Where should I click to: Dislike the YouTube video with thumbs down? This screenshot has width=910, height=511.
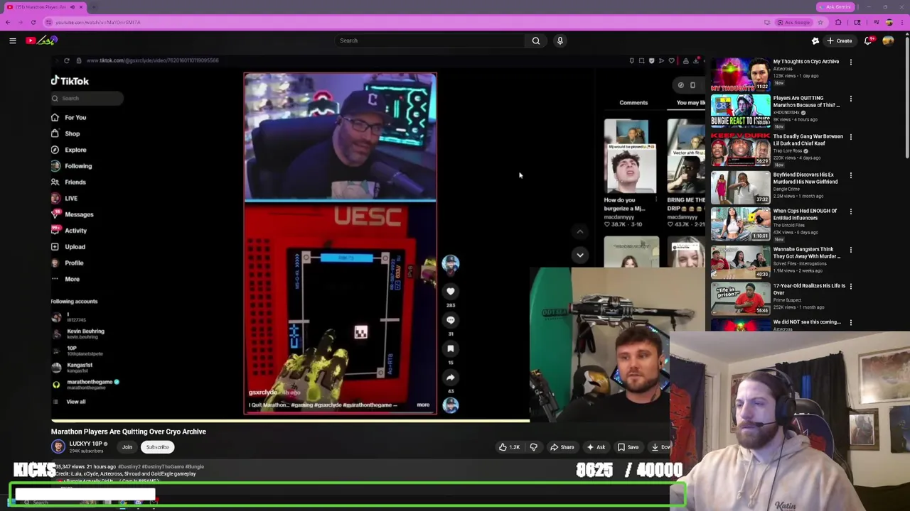(x=533, y=447)
